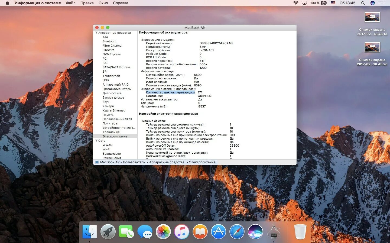Select Аппаратный RAID in sidebar

[116, 85]
